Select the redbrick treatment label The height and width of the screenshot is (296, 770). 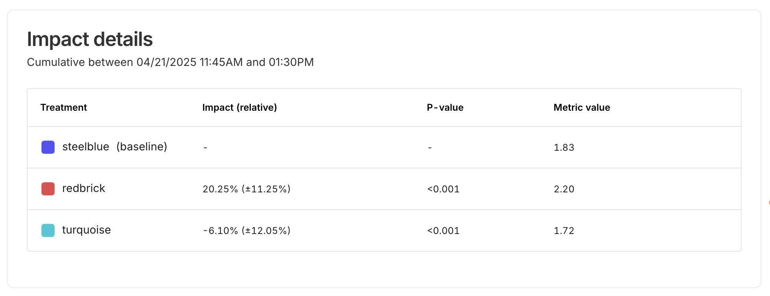[83, 188]
